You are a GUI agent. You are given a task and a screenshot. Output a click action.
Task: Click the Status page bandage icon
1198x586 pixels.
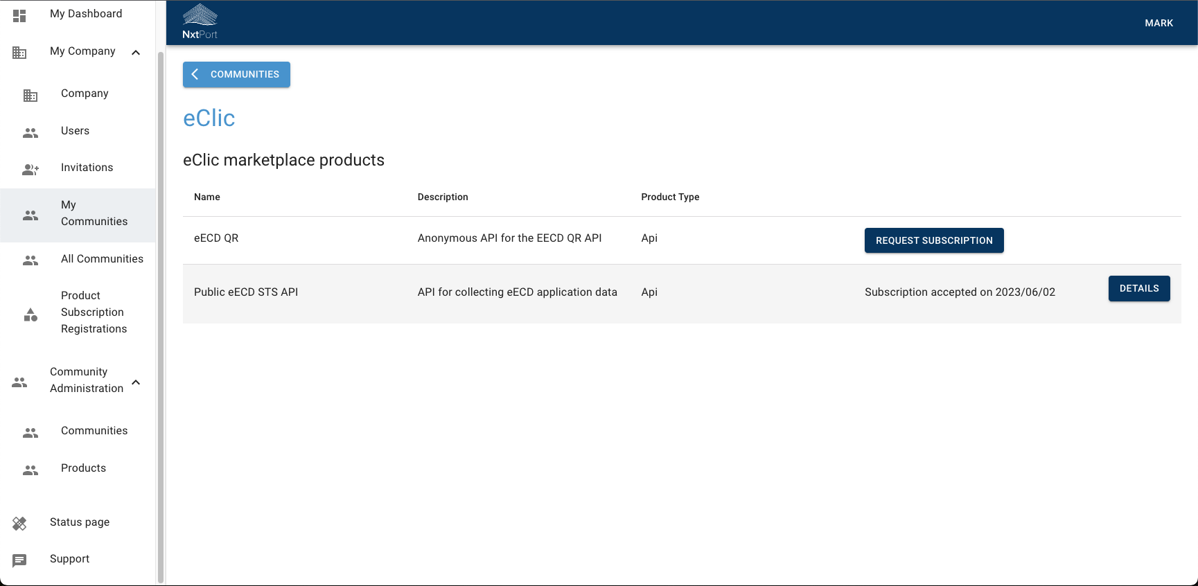coord(19,524)
